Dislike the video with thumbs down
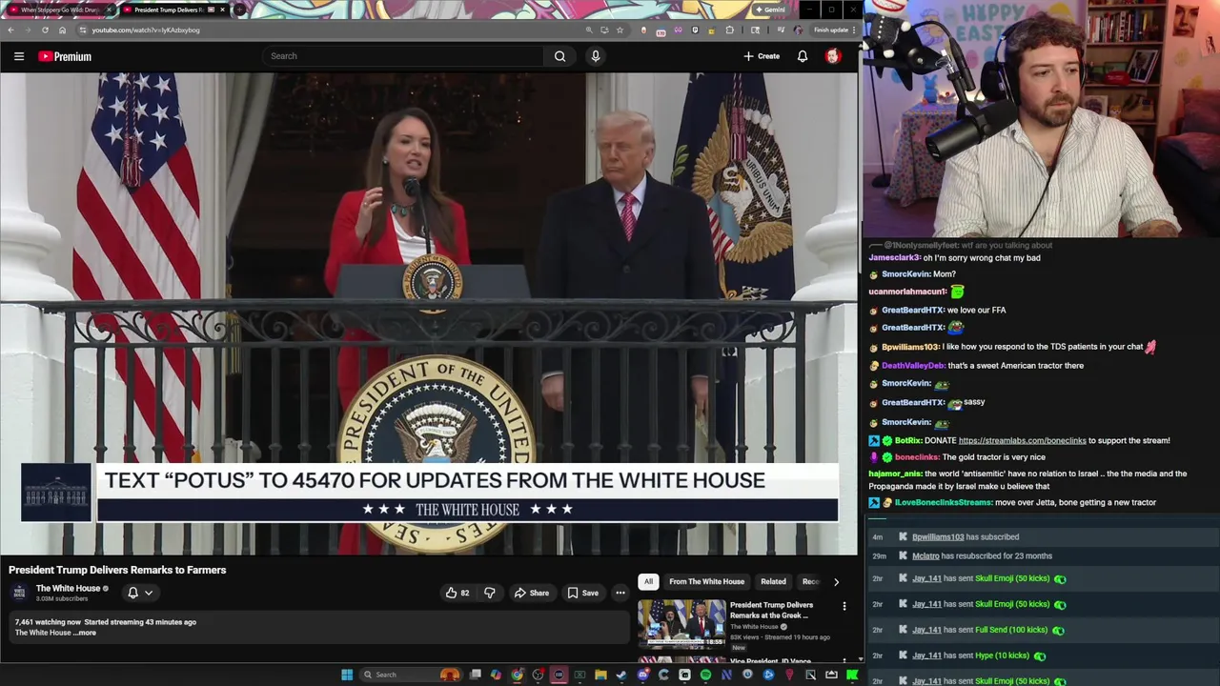Image resolution: width=1220 pixels, height=686 pixels. coord(489,593)
